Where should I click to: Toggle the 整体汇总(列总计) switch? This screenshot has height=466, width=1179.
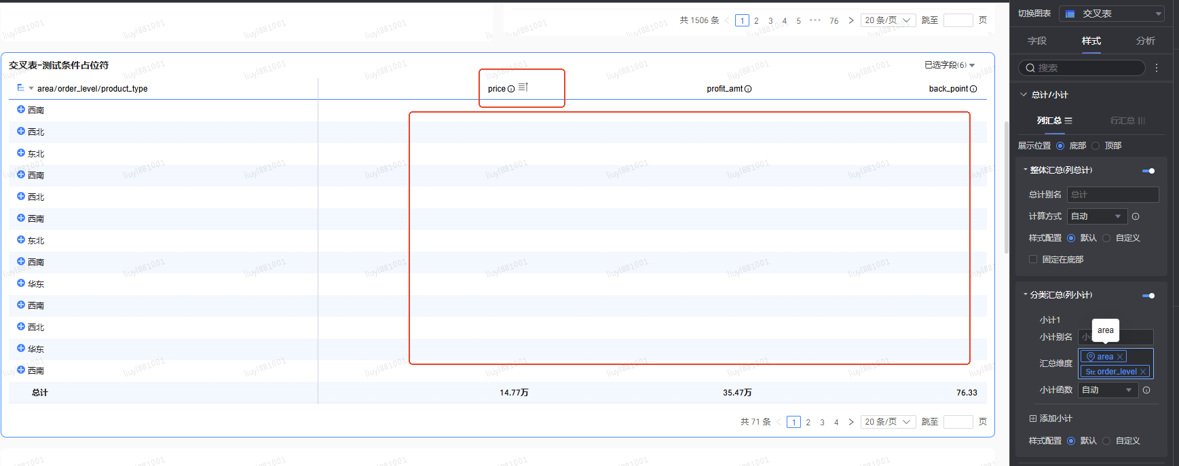(x=1148, y=171)
